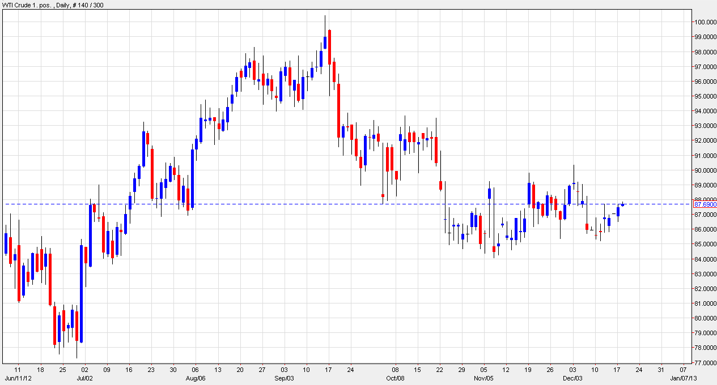The image size is (717, 385).
Task: Select the Sep/03 month label
Action: [283, 378]
